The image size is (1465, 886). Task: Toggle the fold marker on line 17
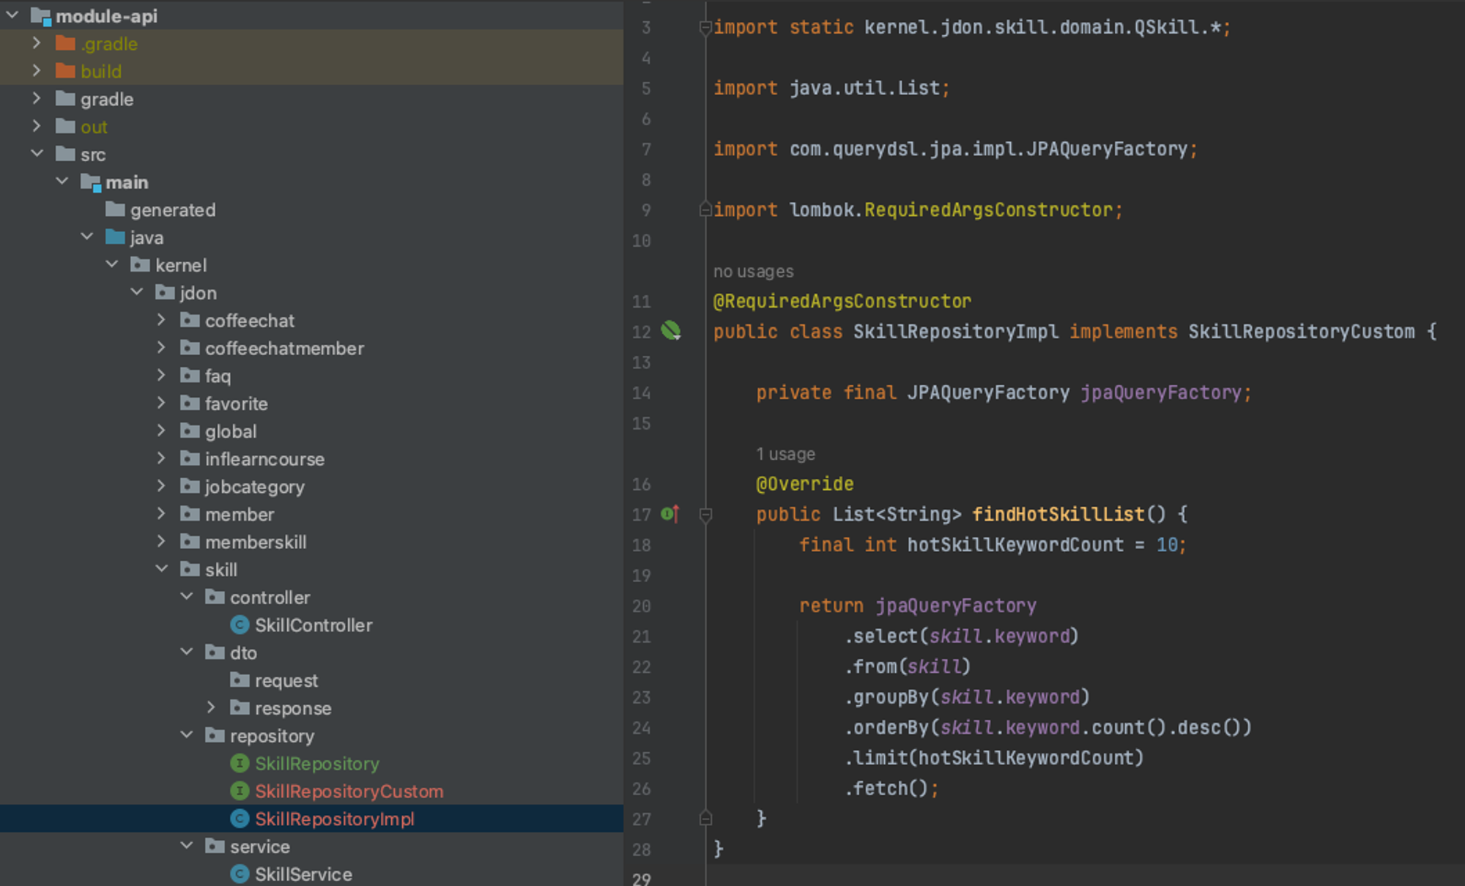tap(705, 515)
